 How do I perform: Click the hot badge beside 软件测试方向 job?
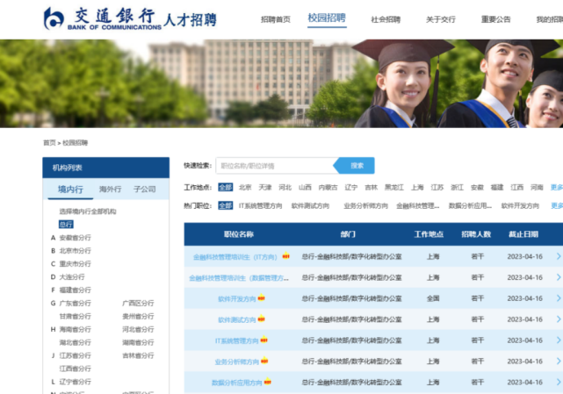tap(261, 319)
